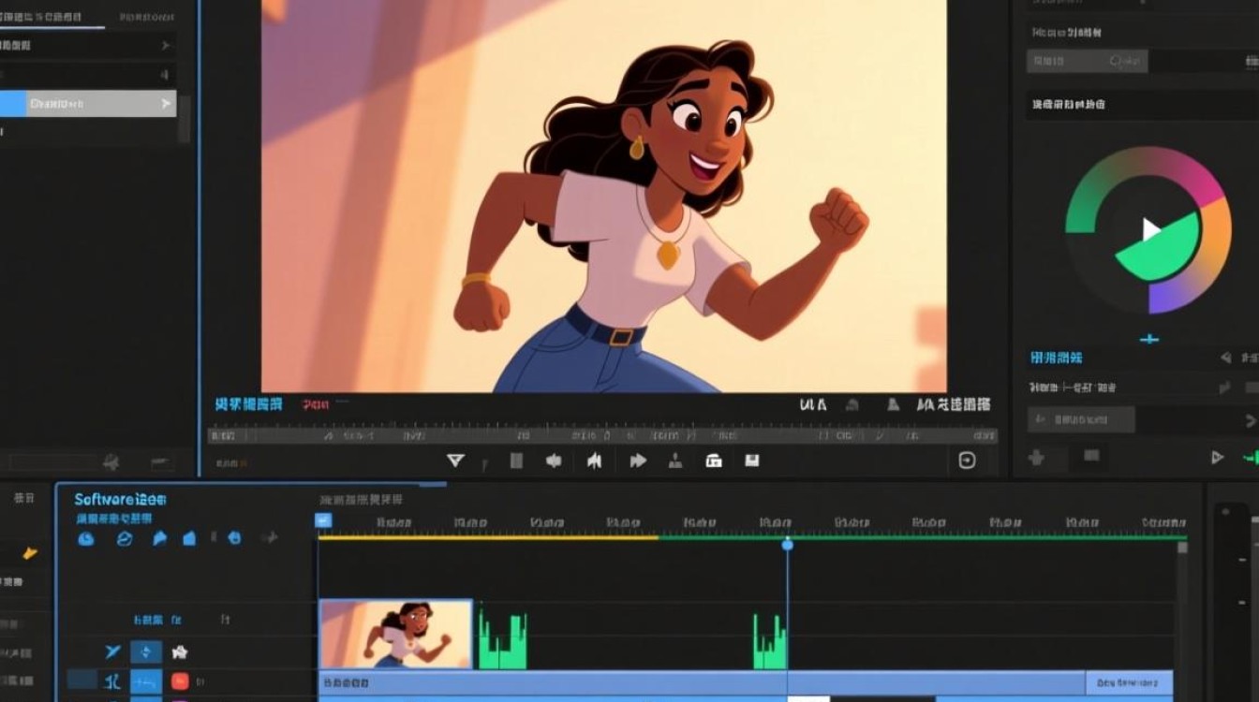Click the step-back icon in the transport bar
The width and height of the screenshot is (1259, 702).
[594, 460]
